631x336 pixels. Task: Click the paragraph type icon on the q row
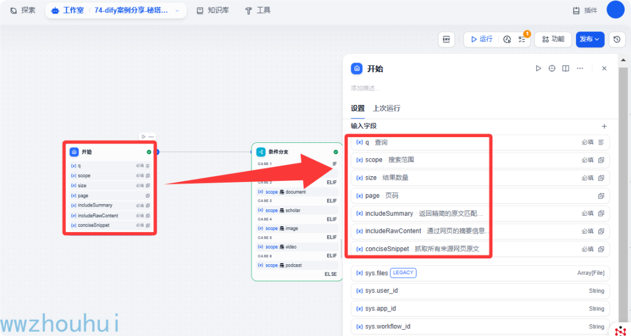point(601,142)
